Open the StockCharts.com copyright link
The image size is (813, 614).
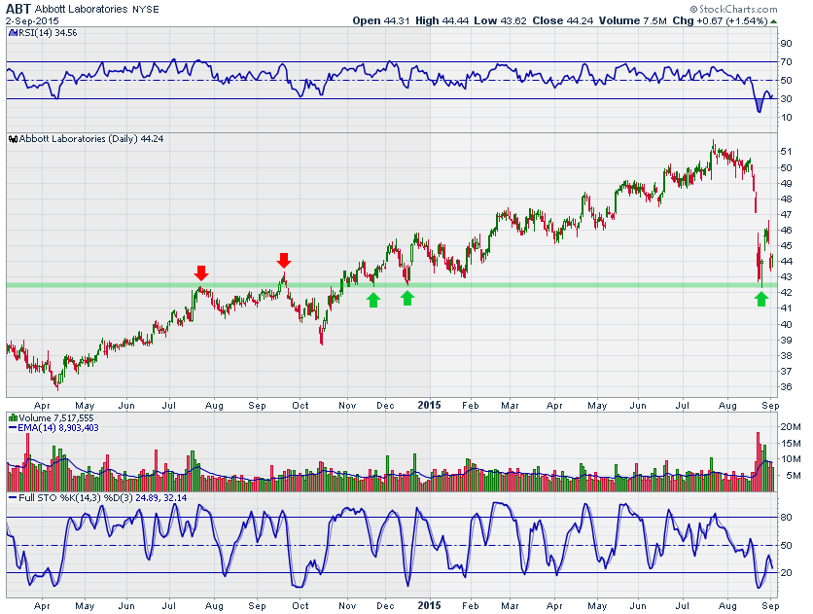[733, 9]
